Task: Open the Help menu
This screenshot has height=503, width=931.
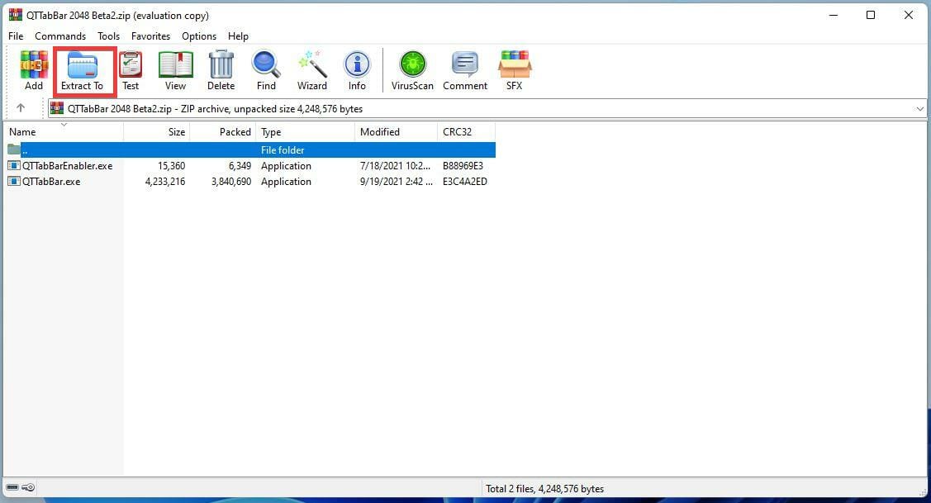Action: (238, 36)
